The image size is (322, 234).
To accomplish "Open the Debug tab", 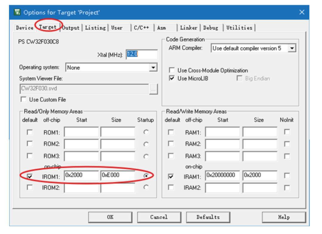I will (x=211, y=28).
